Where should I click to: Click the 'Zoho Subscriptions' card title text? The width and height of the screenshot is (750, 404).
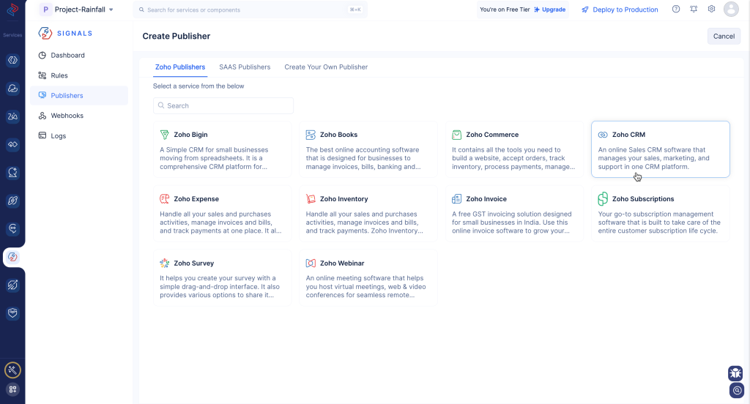pos(643,199)
